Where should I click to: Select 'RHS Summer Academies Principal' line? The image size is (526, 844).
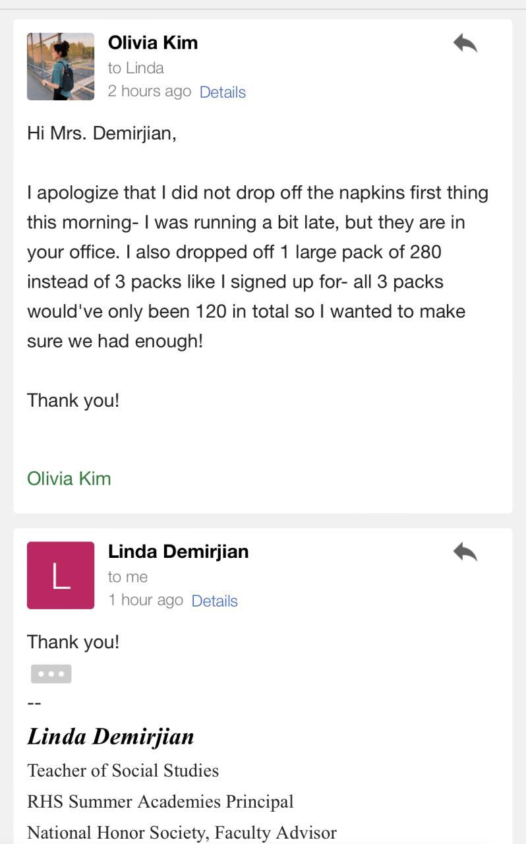pos(160,802)
